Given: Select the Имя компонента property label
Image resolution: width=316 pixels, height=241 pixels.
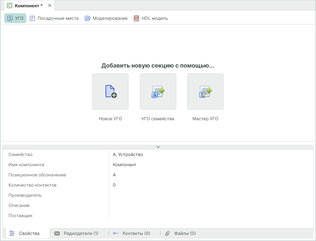Looking at the screenshot, I should click(x=26, y=165).
